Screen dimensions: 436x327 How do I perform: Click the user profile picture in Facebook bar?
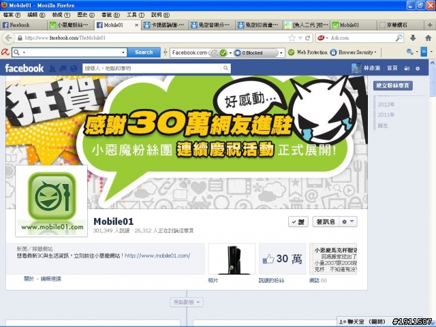(356, 68)
